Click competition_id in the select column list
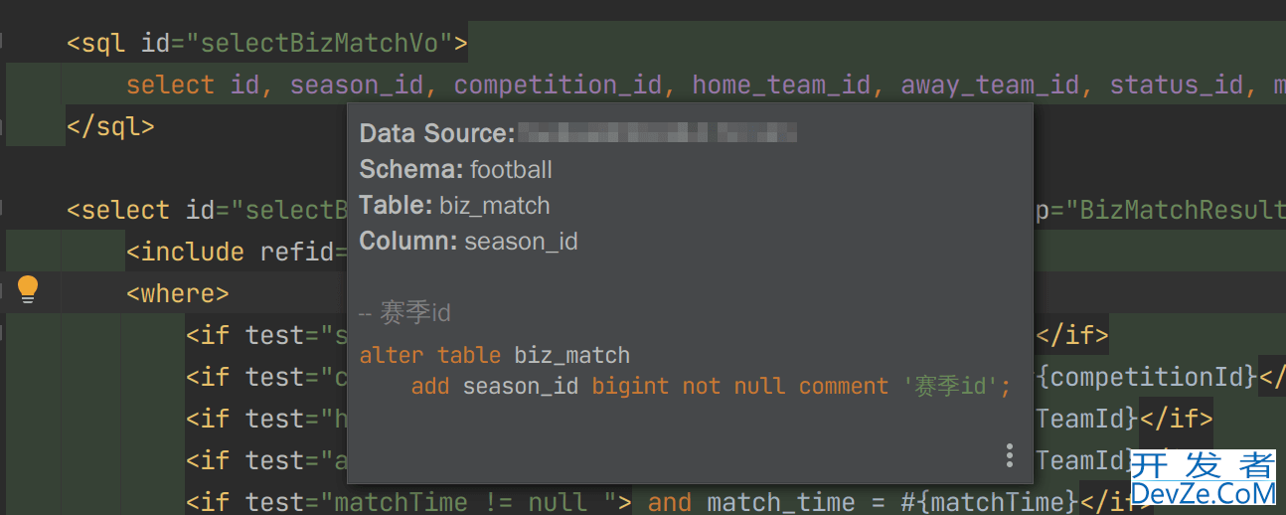 click(558, 86)
